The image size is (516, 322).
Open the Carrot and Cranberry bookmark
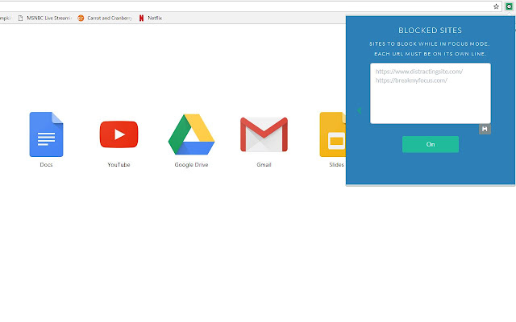[105, 18]
